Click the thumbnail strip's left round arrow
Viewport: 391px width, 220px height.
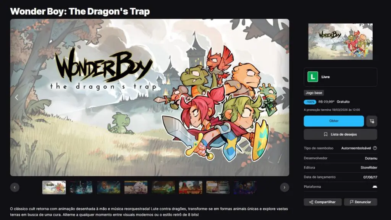(15, 187)
